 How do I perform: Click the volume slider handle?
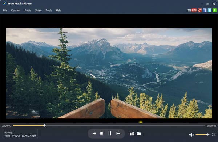207,135
